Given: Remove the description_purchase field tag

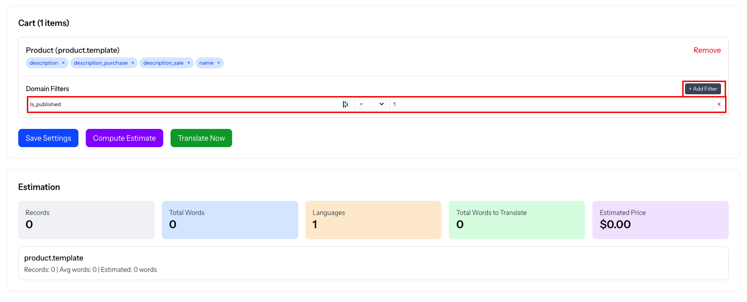Looking at the screenshot, I should coord(133,63).
